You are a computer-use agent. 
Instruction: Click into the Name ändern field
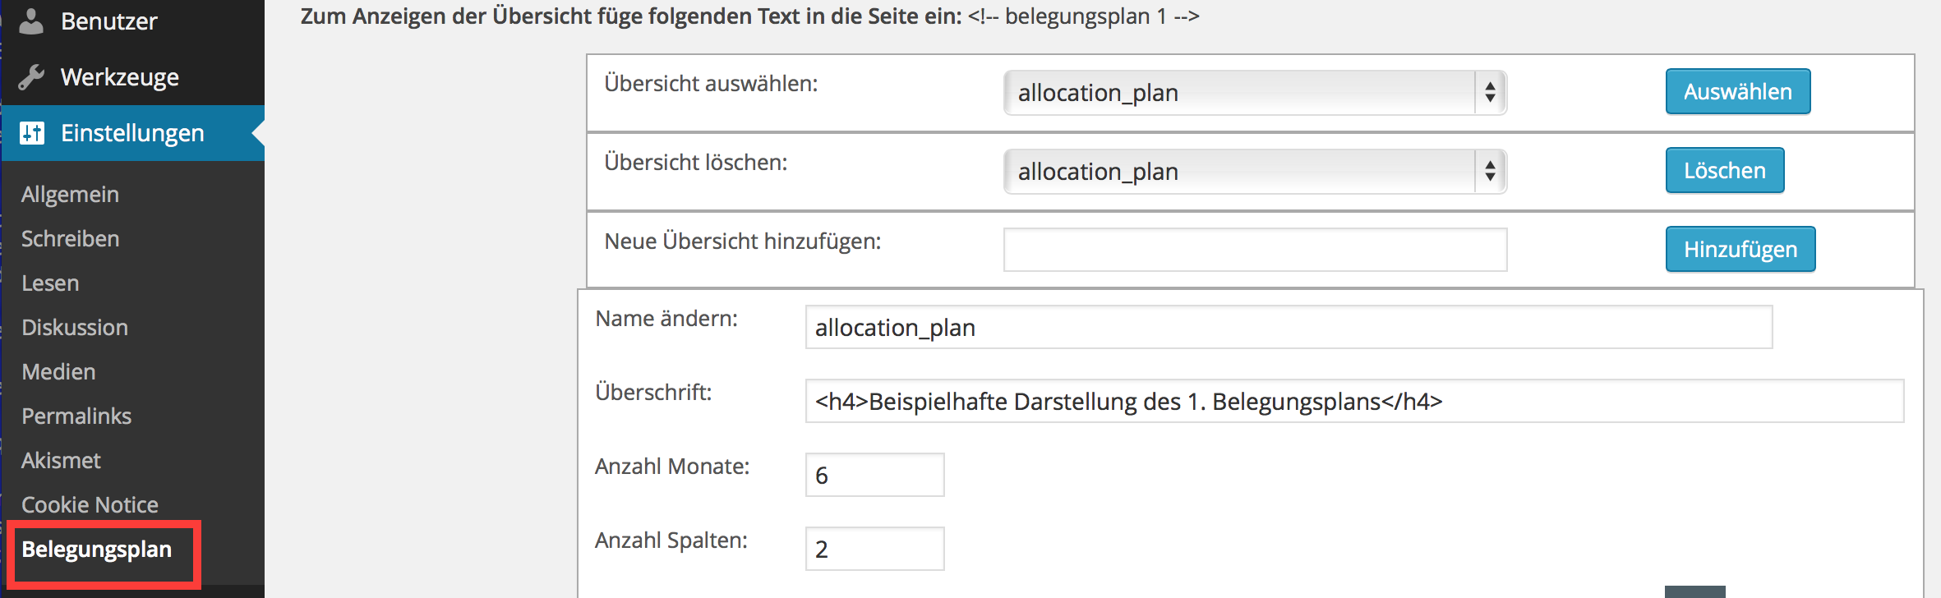(1289, 327)
